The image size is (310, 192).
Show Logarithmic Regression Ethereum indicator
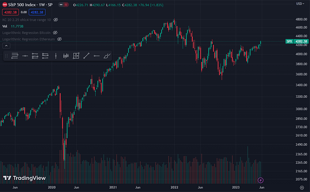59,39
